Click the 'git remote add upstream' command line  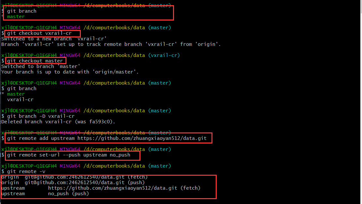point(107,138)
